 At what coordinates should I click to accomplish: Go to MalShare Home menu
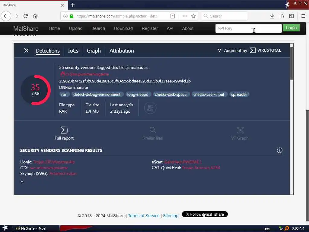[55, 28]
